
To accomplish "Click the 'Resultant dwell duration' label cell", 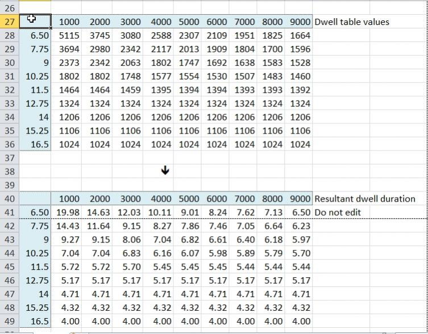I will (x=364, y=199).
